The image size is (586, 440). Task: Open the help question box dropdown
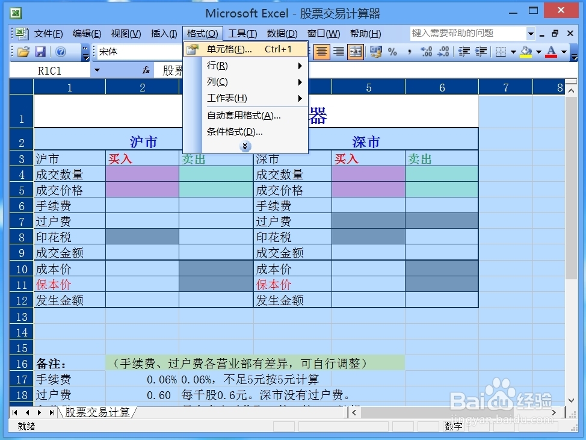(x=531, y=34)
